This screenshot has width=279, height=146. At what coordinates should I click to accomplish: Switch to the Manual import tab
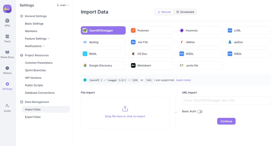pos(164,12)
